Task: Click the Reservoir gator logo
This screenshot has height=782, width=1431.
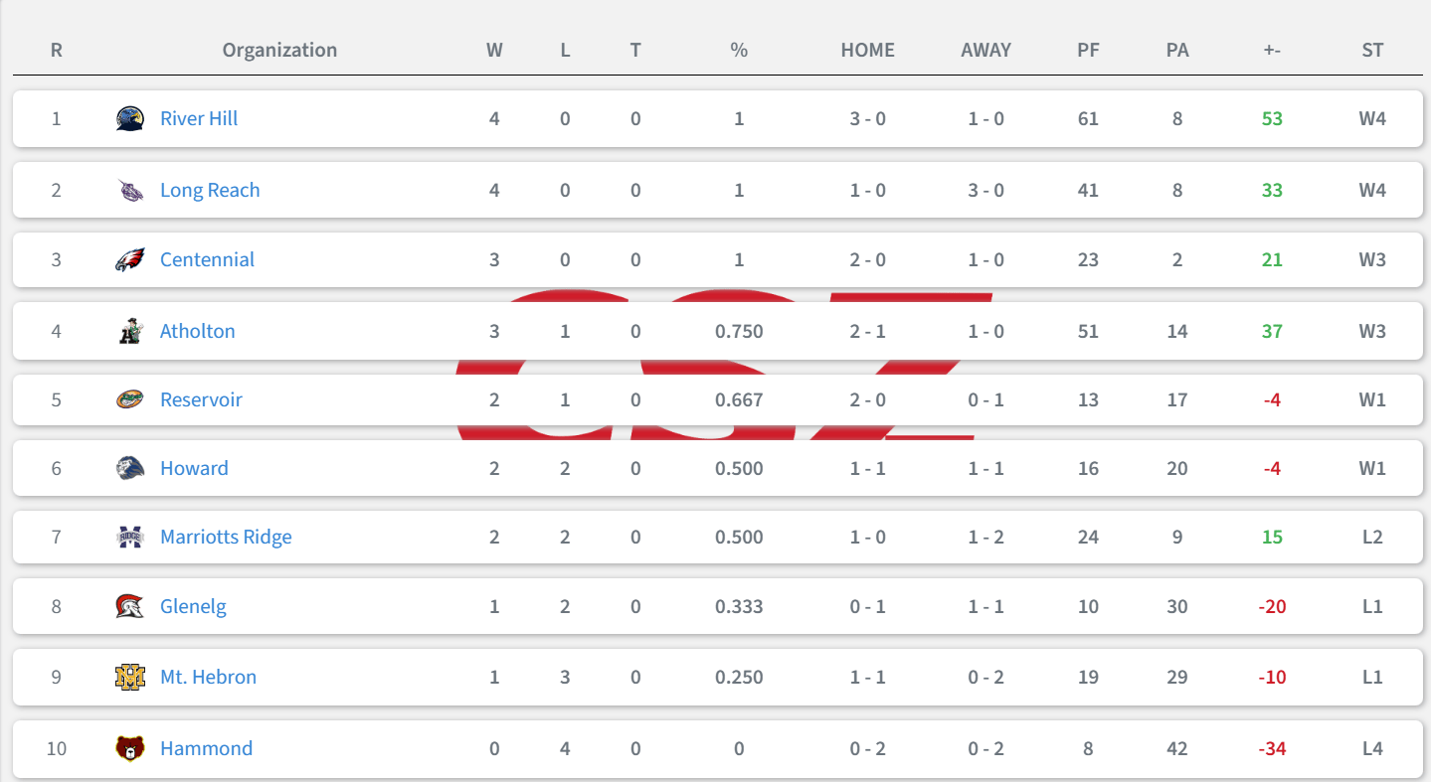Action: point(129,400)
